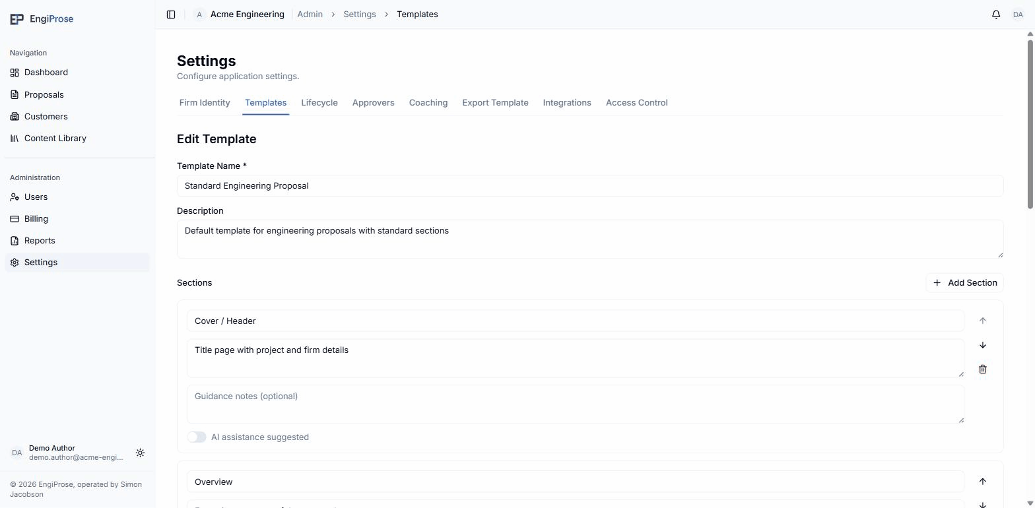
Task: Click the Templates breadcrumb text
Action: click(417, 15)
